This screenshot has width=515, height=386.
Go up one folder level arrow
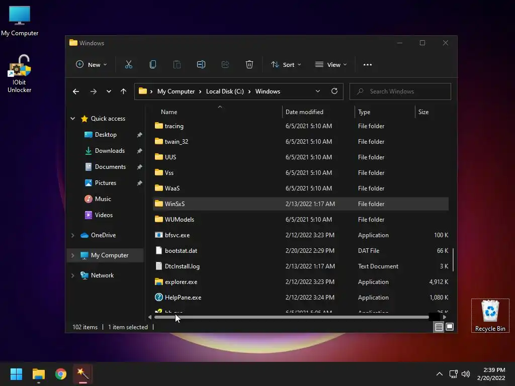point(123,91)
